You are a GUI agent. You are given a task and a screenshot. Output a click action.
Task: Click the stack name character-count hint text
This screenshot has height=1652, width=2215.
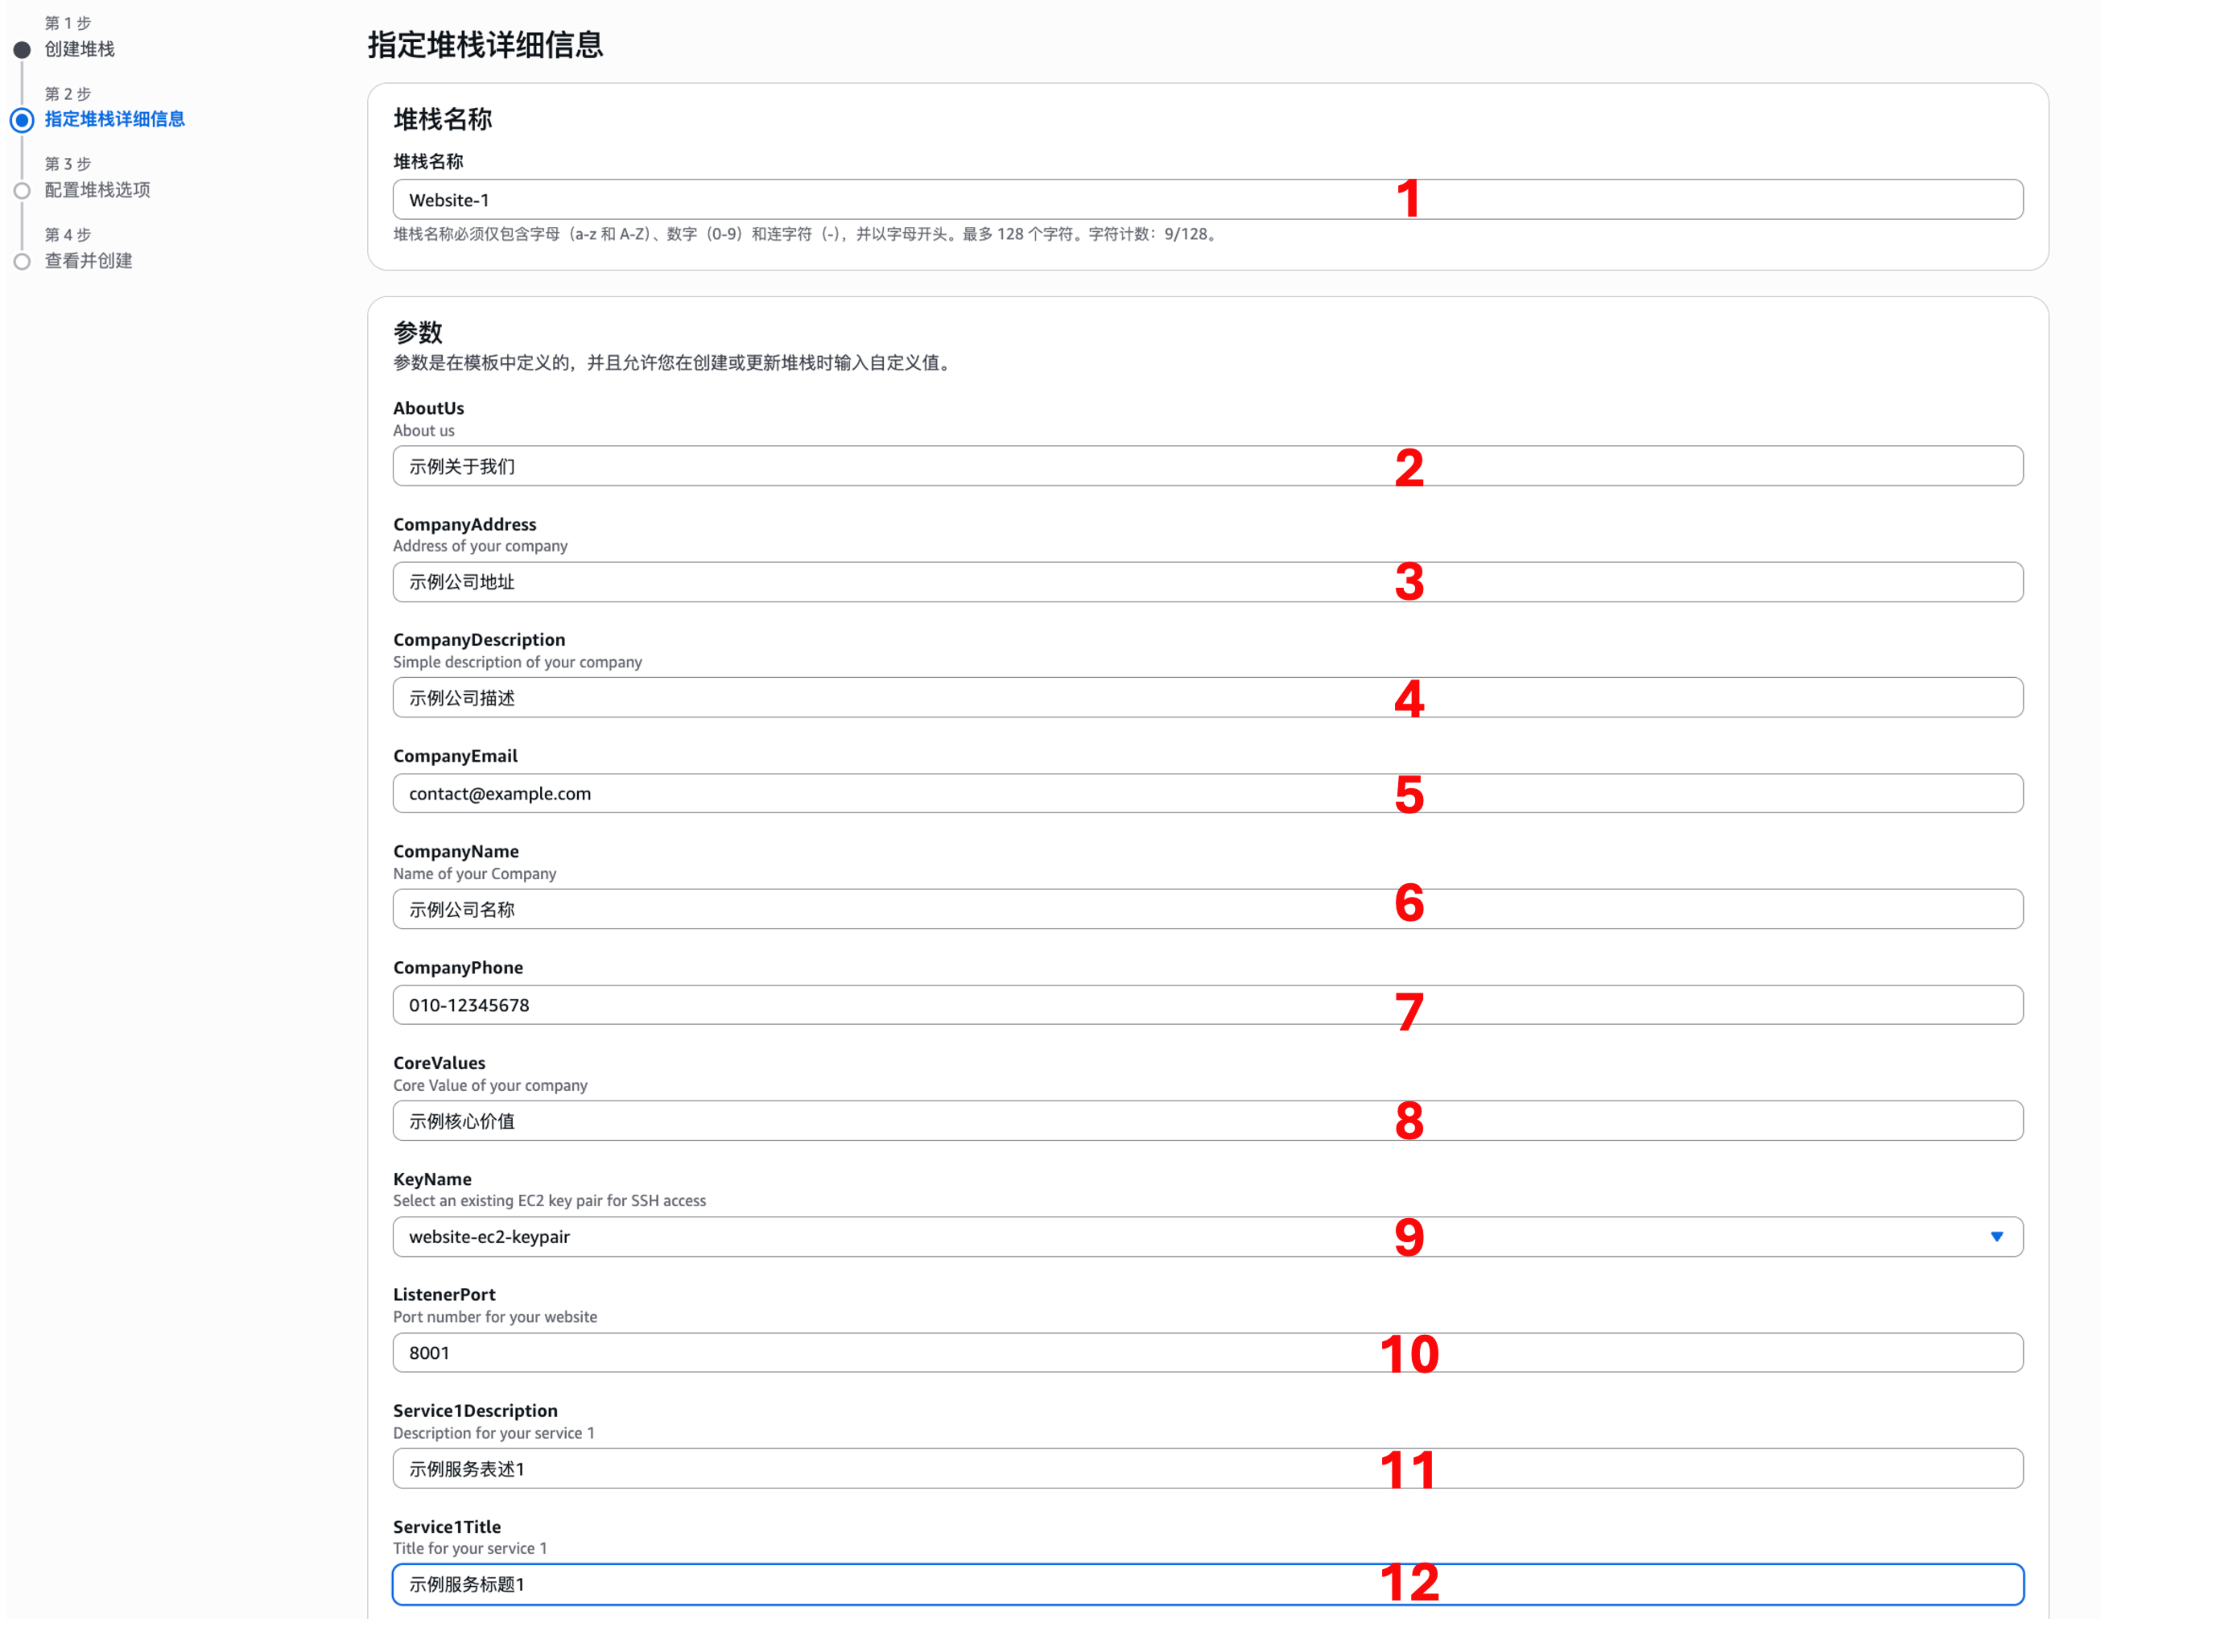(x=806, y=234)
